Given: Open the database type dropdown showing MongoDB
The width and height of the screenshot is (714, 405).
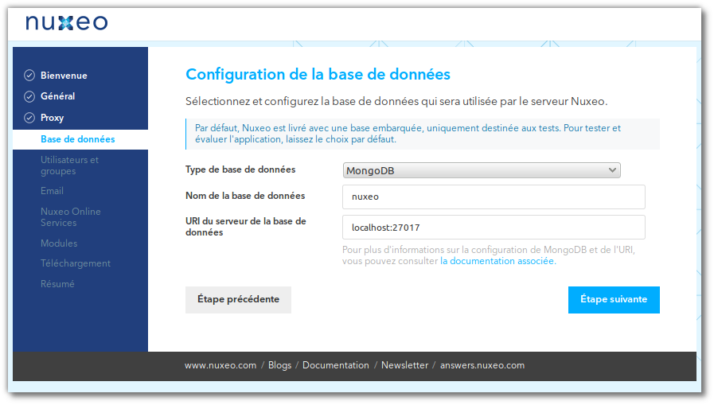Looking at the screenshot, I should 482,170.
